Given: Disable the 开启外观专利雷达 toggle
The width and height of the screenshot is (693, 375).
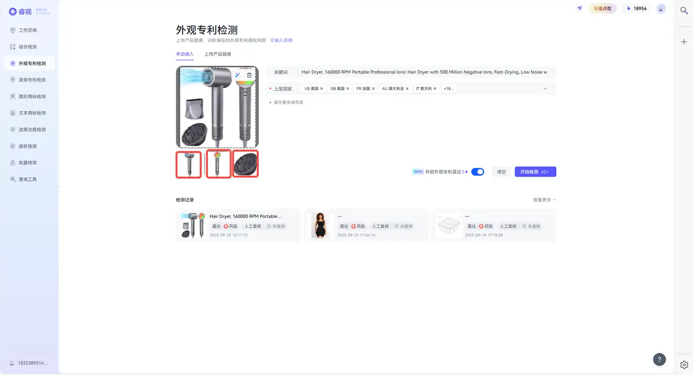Looking at the screenshot, I should [477, 171].
